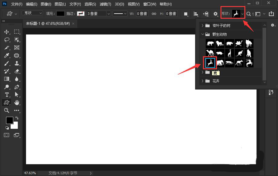Screen dimensions: 278x176
Task: Open the 滤镜(T) menu
Action: [105, 4]
